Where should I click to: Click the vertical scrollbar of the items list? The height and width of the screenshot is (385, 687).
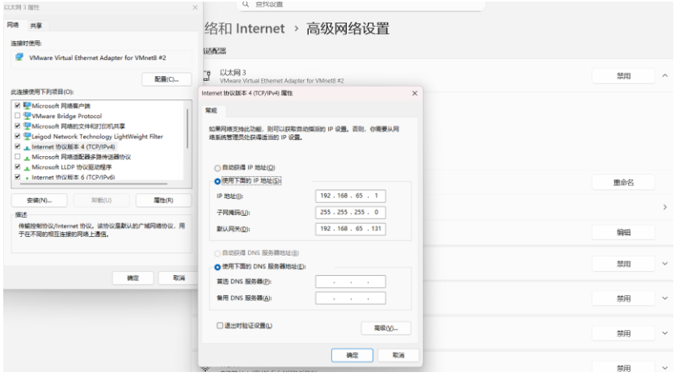click(187, 129)
